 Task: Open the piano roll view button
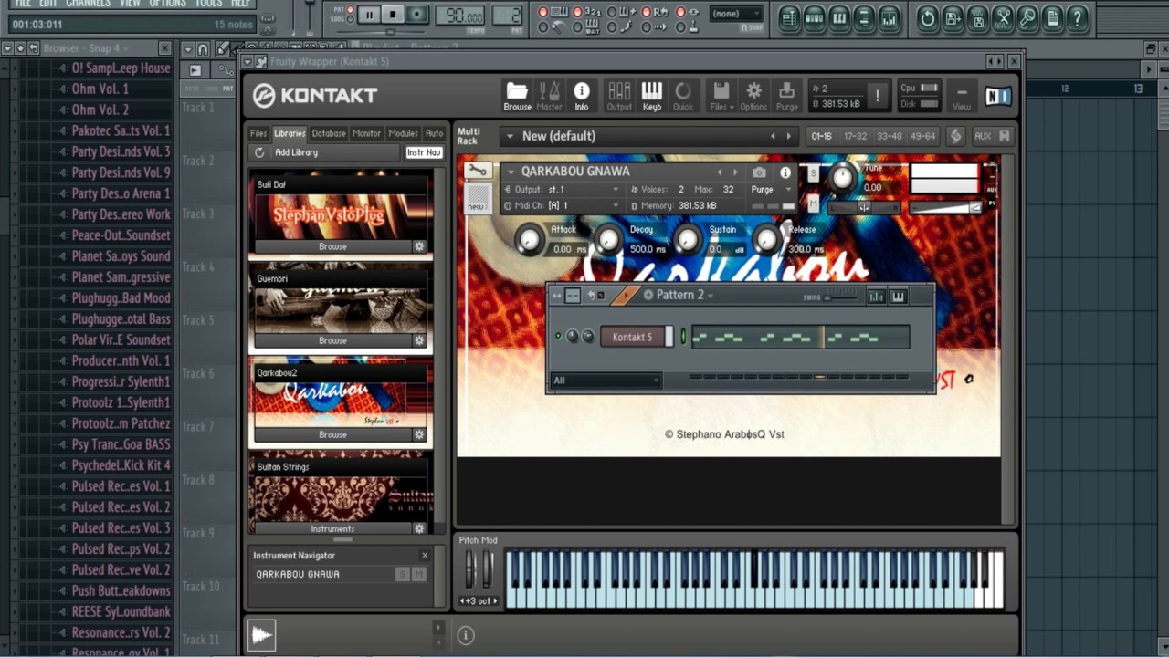pyautogui.click(x=838, y=17)
